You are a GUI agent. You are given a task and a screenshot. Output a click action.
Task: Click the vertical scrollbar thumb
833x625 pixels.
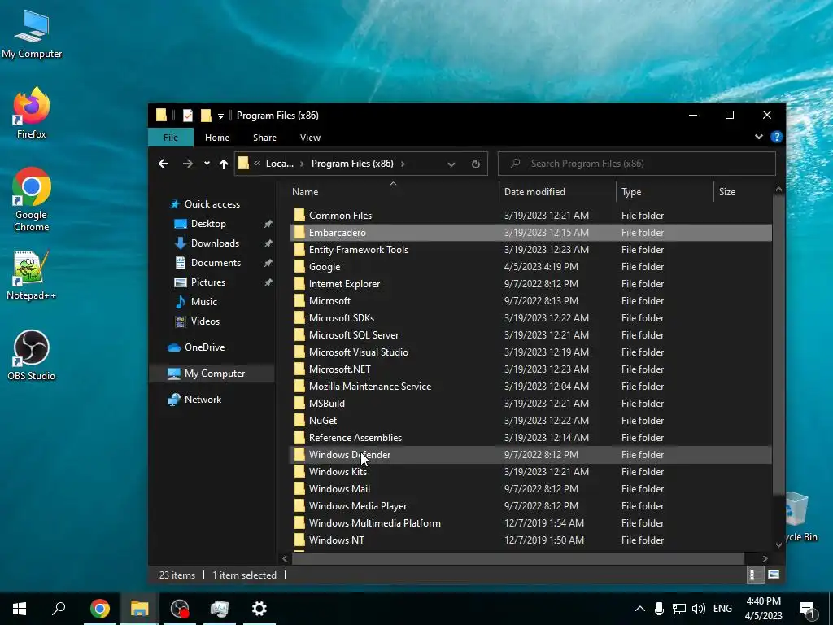[x=778, y=343]
